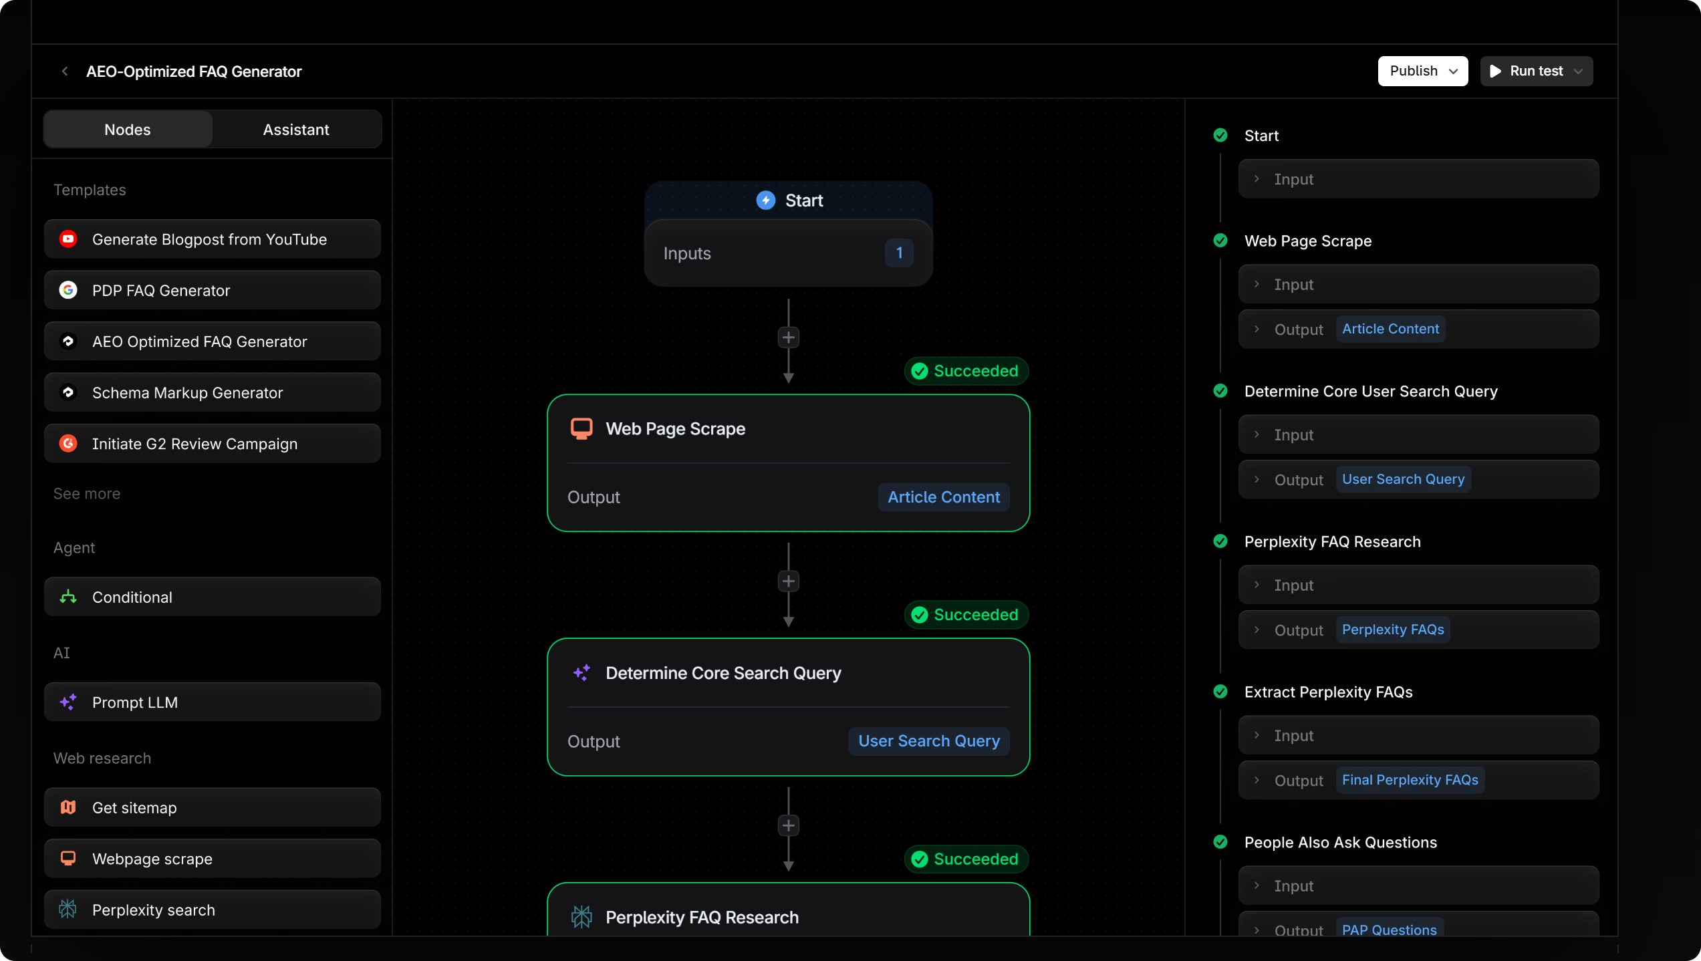Image resolution: width=1701 pixels, height=961 pixels.
Task: Expand the Output Final Perplexity FAQs row
Action: (1418, 780)
